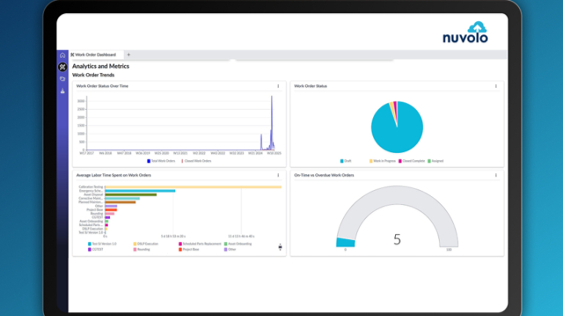Page the labor chart legend with arrow control
Viewport: 563px width, 316px height.
[280, 247]
